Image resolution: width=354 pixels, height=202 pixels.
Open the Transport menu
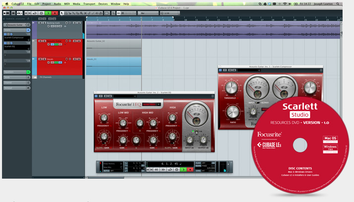pyautogui.click(x=89, y=4)
